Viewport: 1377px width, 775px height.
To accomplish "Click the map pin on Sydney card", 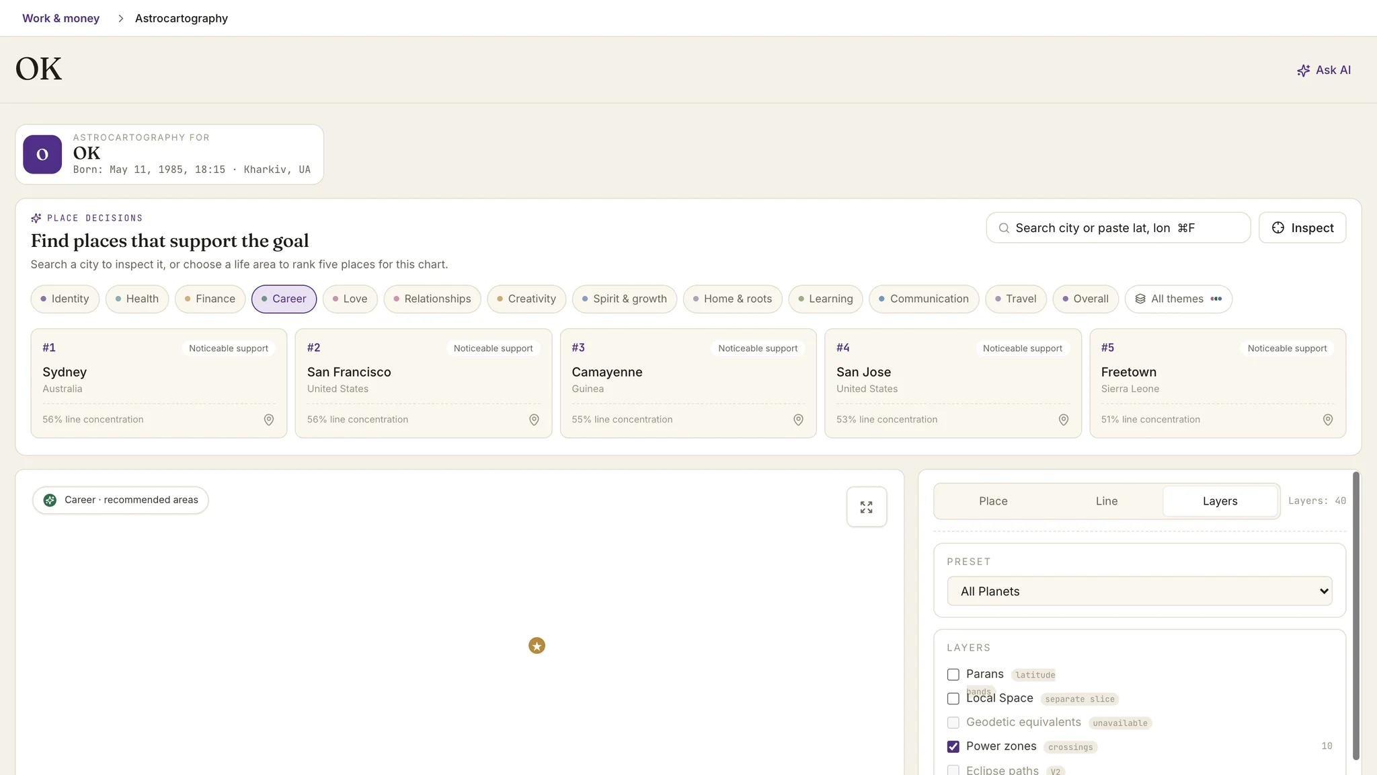I will 269,420.
